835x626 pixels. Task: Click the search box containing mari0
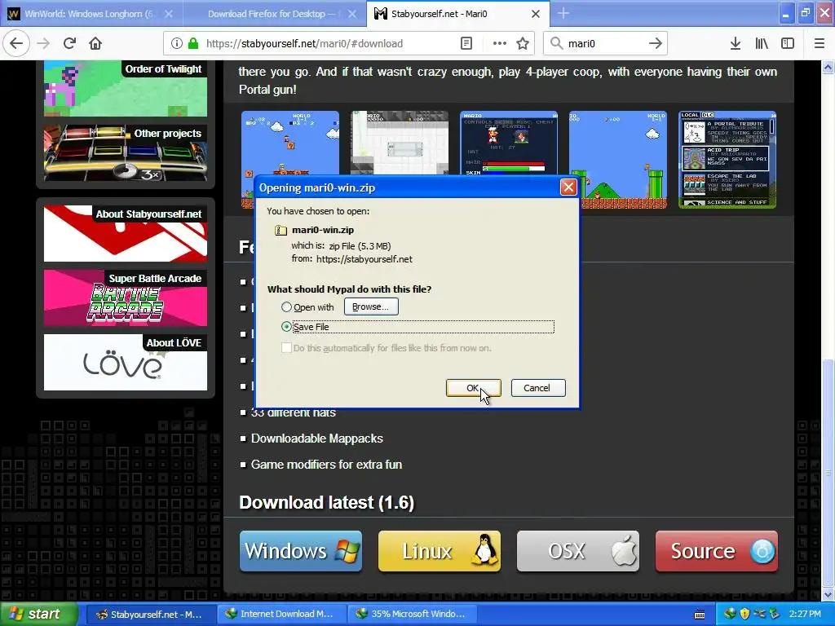[x=604, y=44]
